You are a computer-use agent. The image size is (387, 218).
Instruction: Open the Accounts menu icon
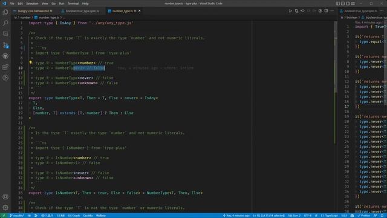coord(5,197)
